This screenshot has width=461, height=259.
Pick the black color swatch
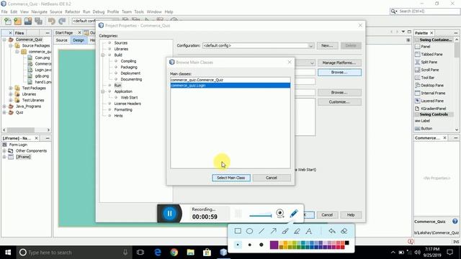(x=347, y=243)
